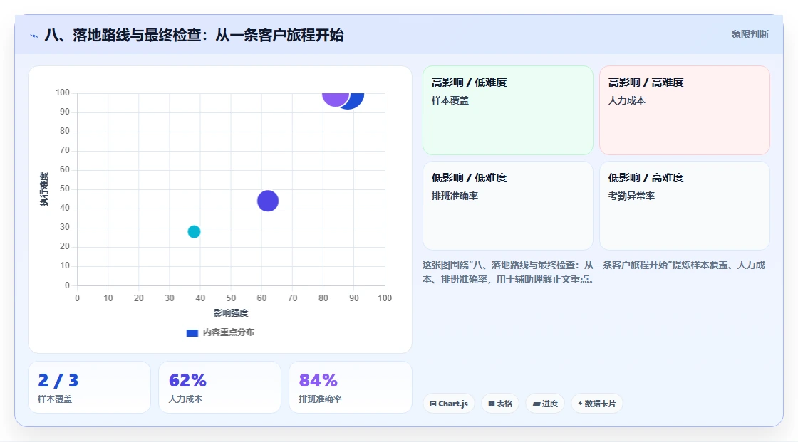Open the 高影响 / 高难度 quadrant card
Screen dimensions: 798x442
[x=685, y=110]
